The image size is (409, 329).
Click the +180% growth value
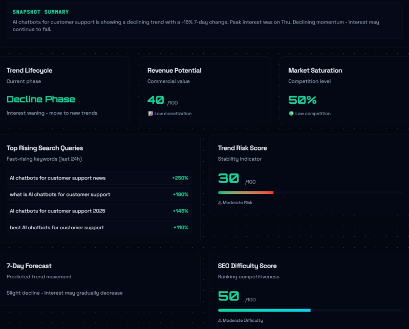pos(180,194)
